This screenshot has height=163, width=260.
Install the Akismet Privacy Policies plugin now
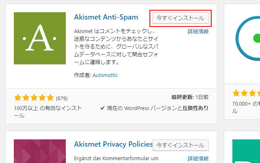pyautogui.click(x=180, y=145)
